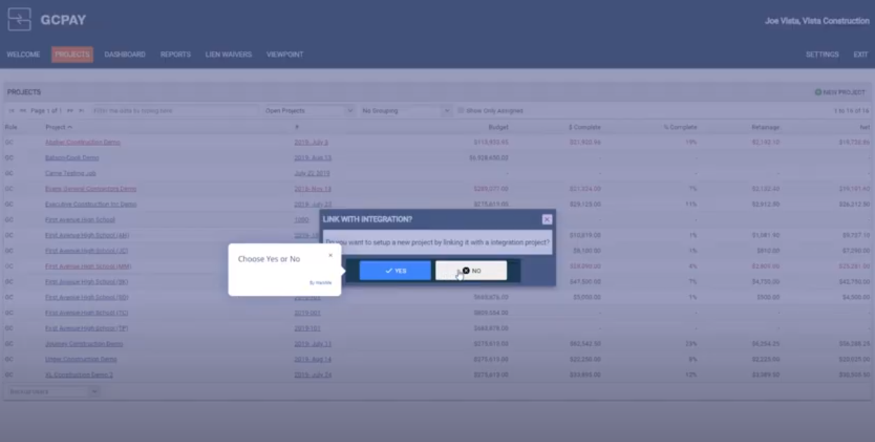Image resolution: width=875 pixels, height=442 pixels.
Task: Switch to the Reports tab
Action: point(176,55)
